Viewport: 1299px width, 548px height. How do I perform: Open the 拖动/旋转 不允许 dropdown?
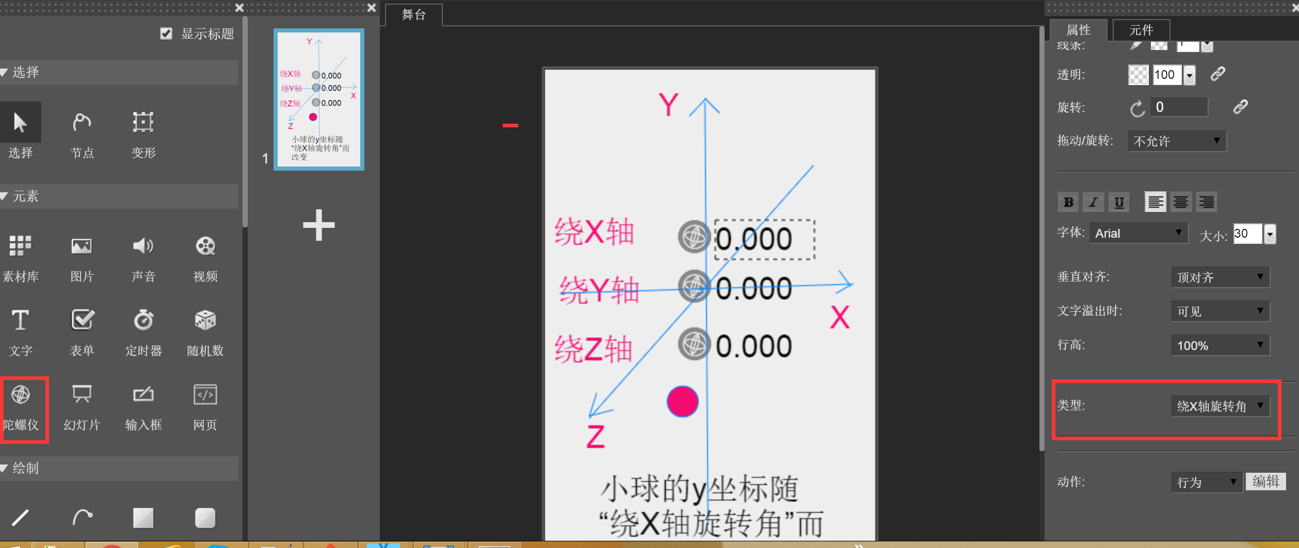(x=1177, y=141)
